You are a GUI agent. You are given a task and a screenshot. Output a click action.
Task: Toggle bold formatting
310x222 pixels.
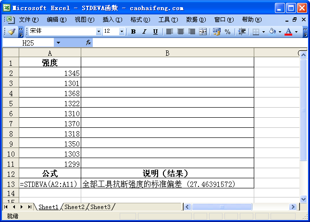pos(133,32)
